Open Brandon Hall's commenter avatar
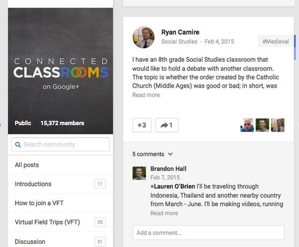The image size is (299, 247). tap(139, 173)
